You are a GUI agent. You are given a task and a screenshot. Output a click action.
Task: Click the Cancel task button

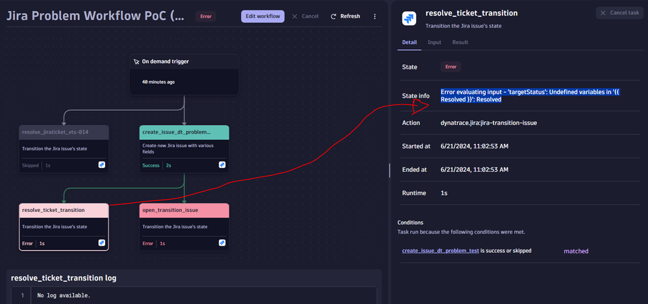(x=619, y=13)
